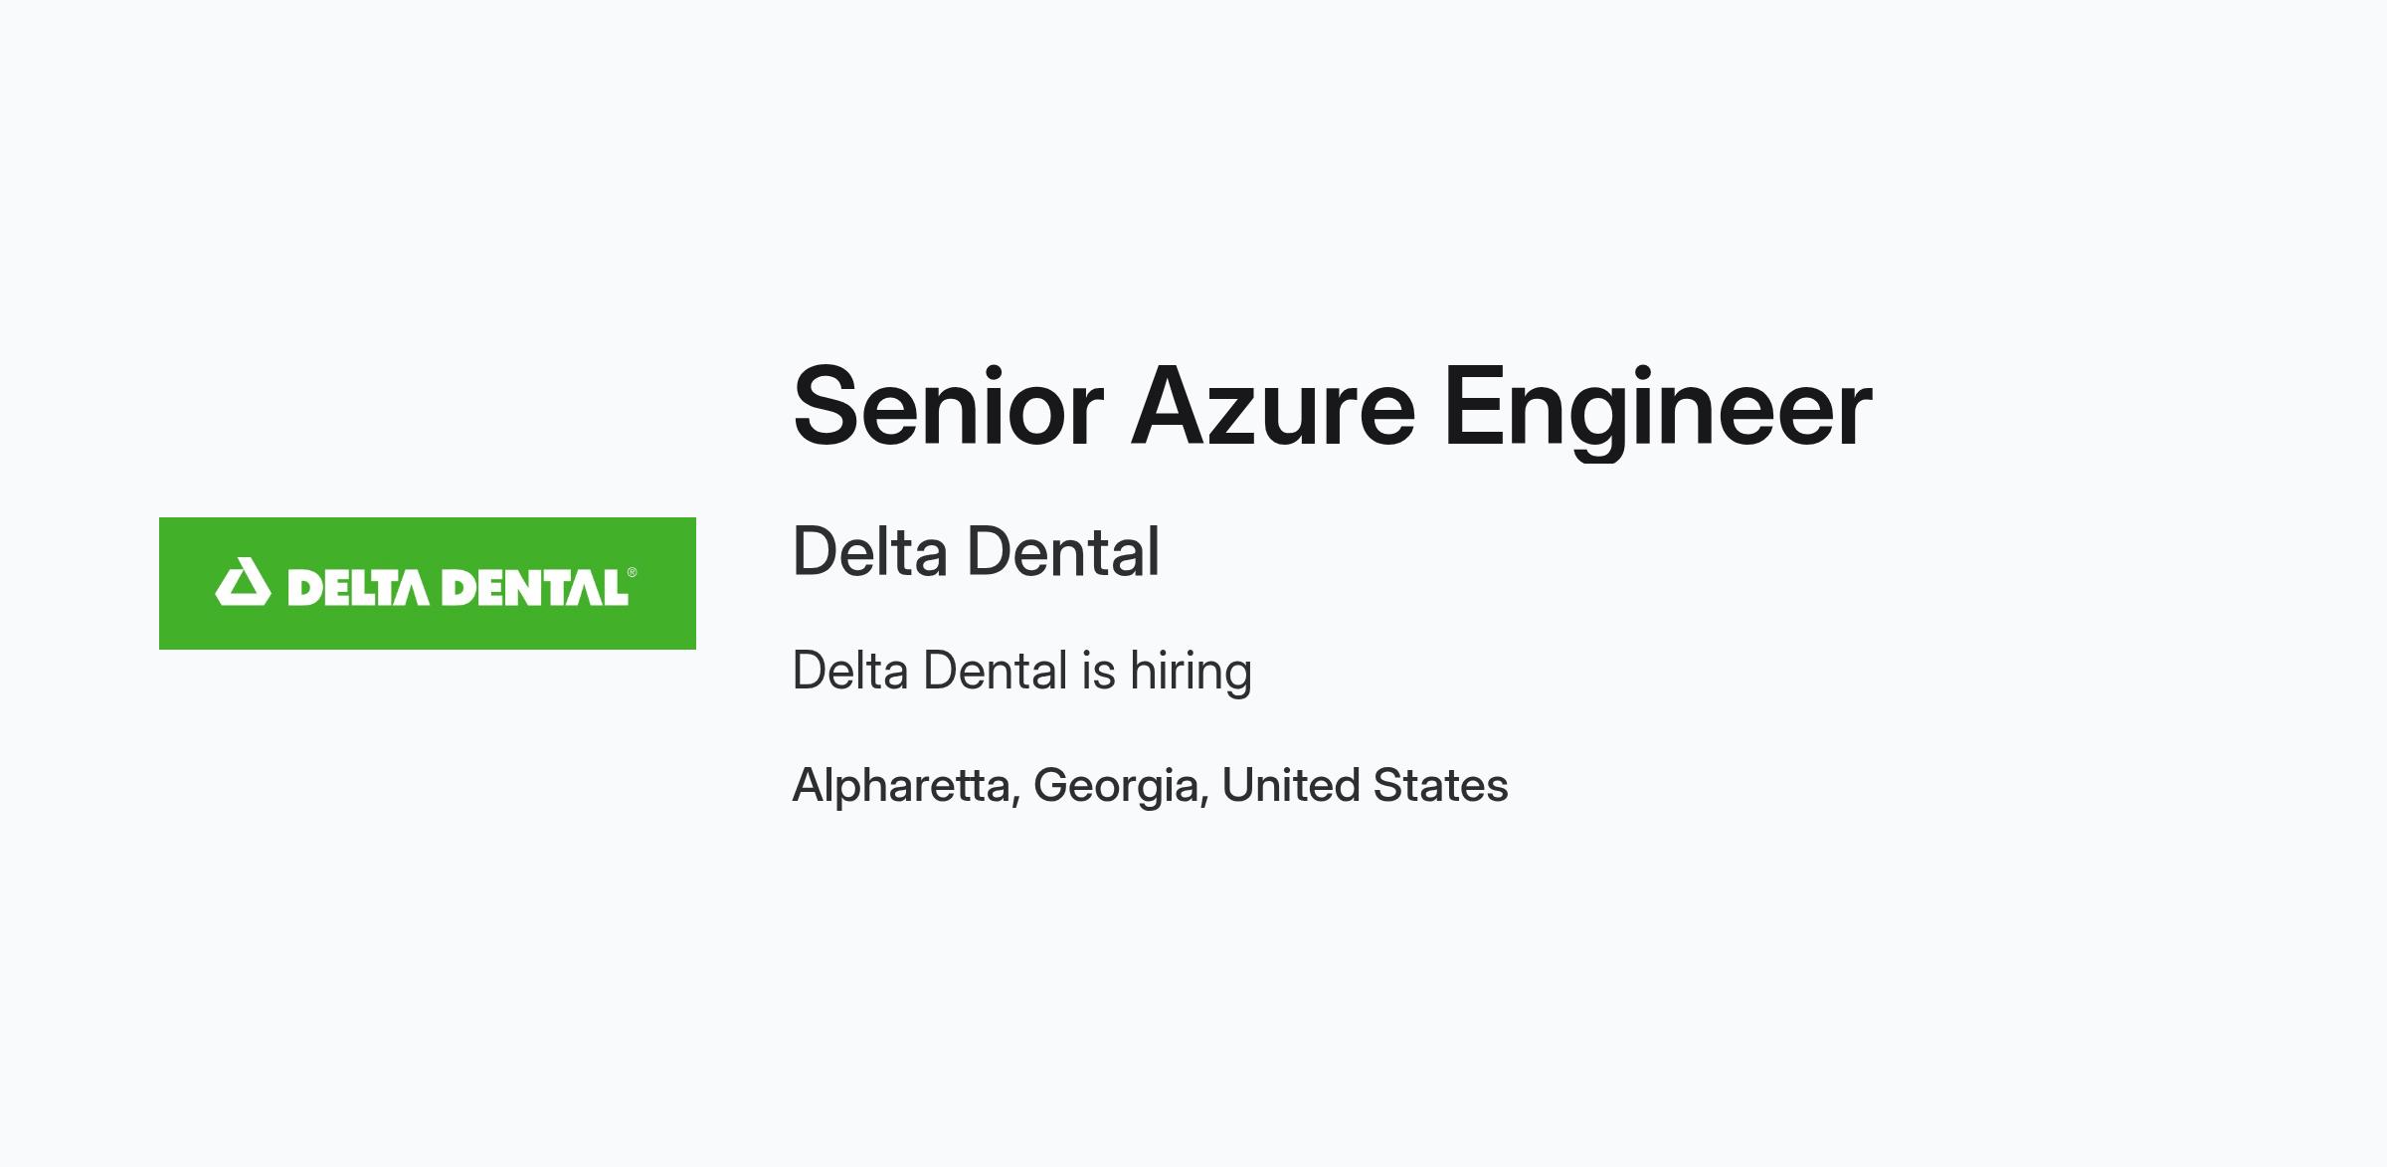
Task: Click the state name Georgia
Action: pos(1116,786)
